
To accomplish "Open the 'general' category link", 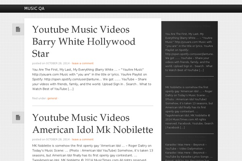I will click(x=52, y=98).
